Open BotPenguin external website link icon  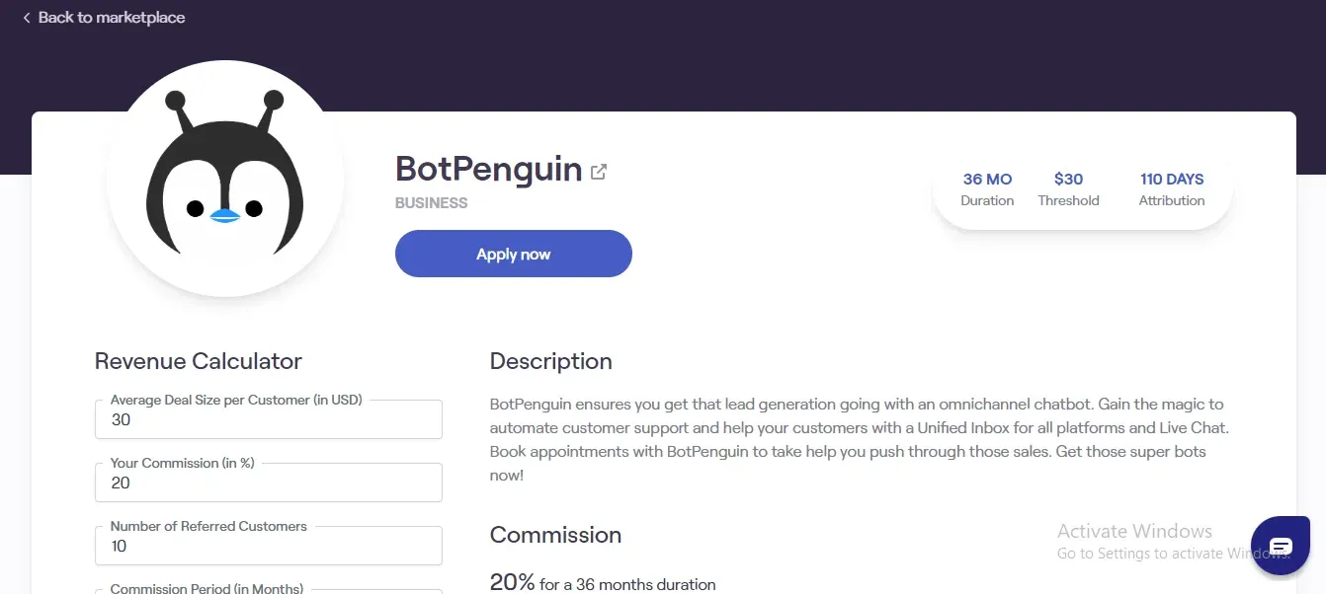[x=598, y=172]
